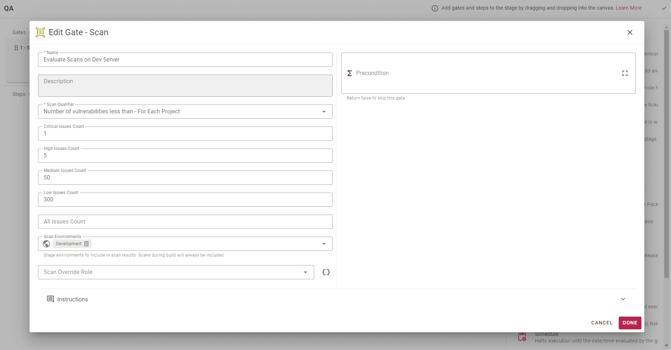Click the info icon in the top banner
This screenshot has width=671, height=350.
tap(435, 8)
